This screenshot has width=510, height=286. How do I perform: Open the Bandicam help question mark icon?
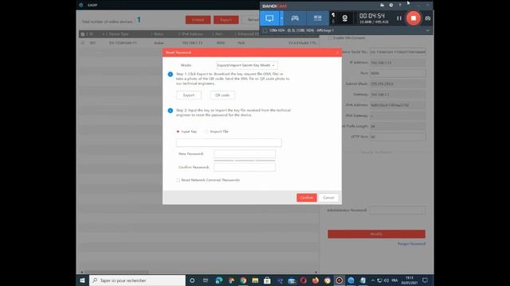[400, 5]
